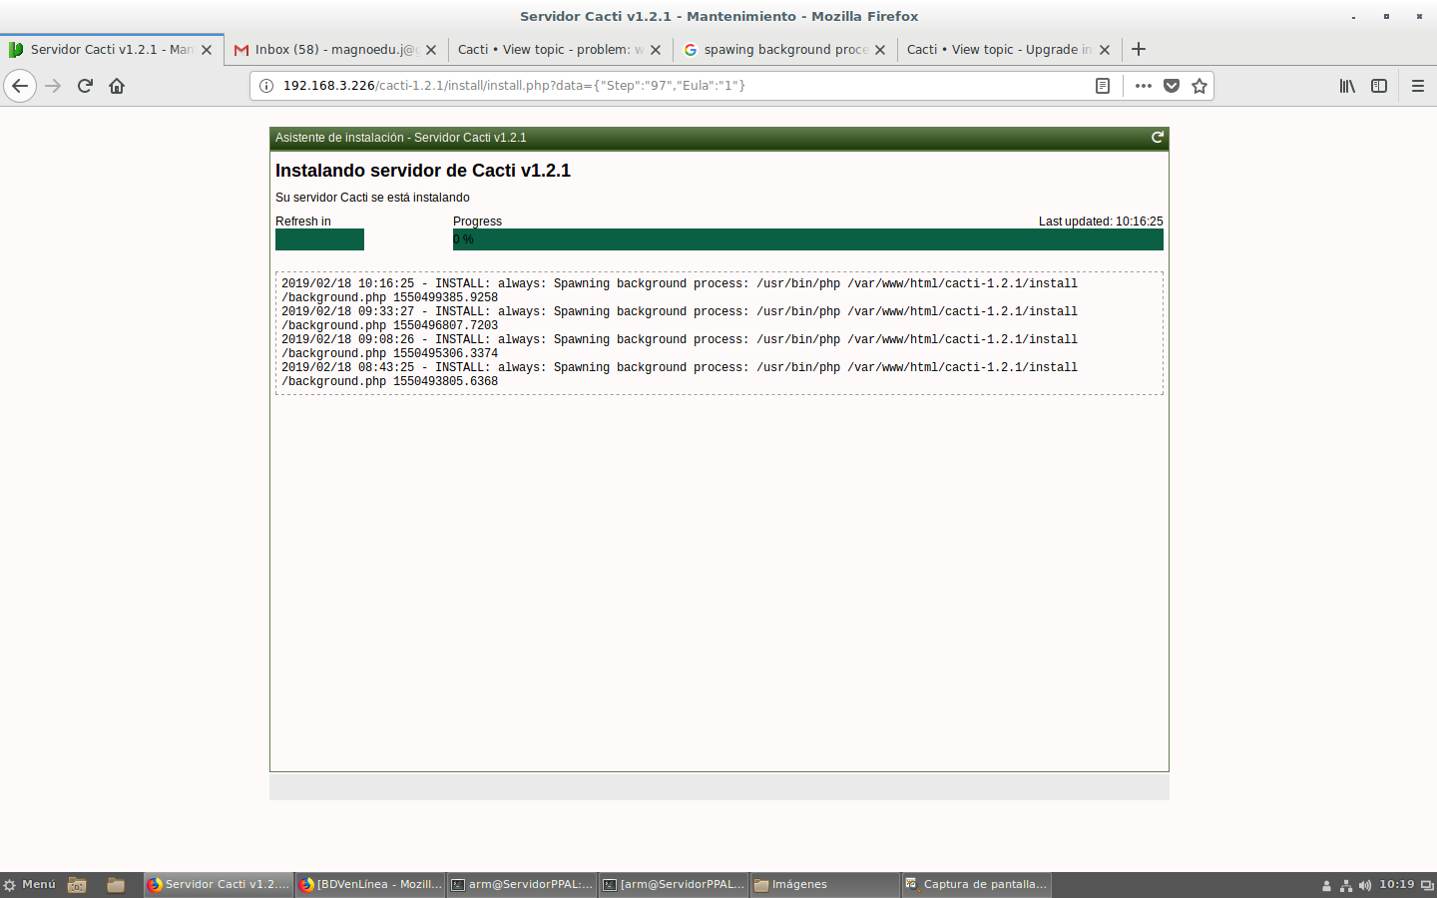Minimize the Firefox window

pyautogui.click(x=1354, y=17)
